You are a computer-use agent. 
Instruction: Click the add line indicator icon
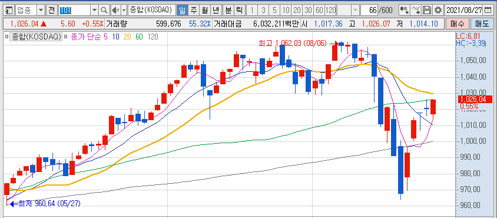pyautogui.click(x=416, y=11)
